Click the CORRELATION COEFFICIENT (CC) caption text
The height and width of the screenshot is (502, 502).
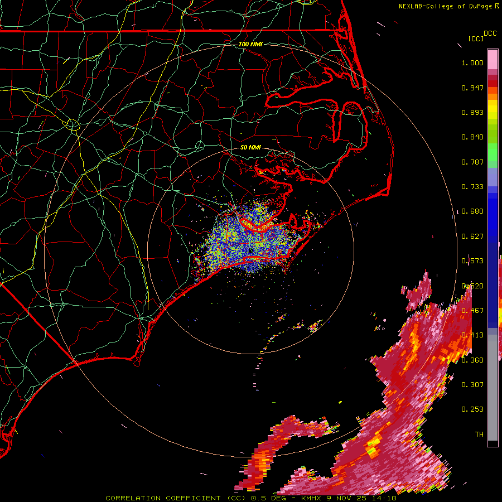(176, 498)
